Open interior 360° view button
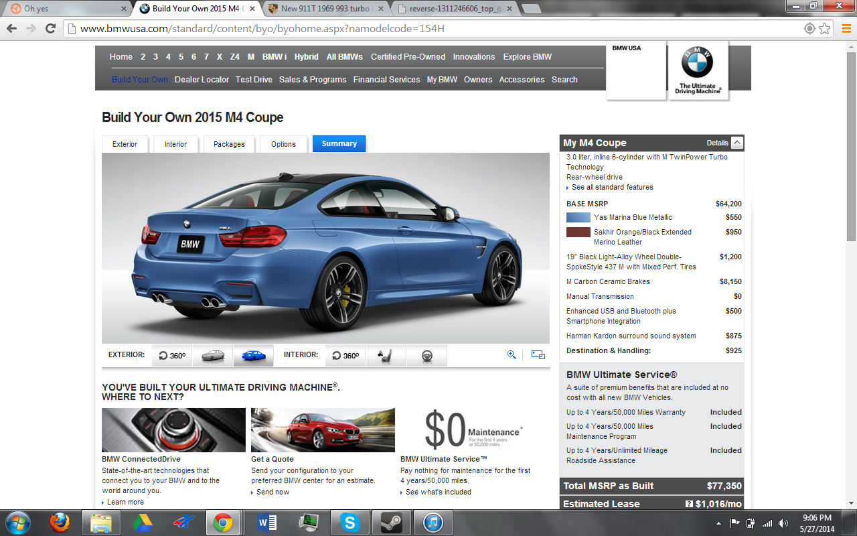This screenshot has width=857, height=536. click(x=345, y=355)
